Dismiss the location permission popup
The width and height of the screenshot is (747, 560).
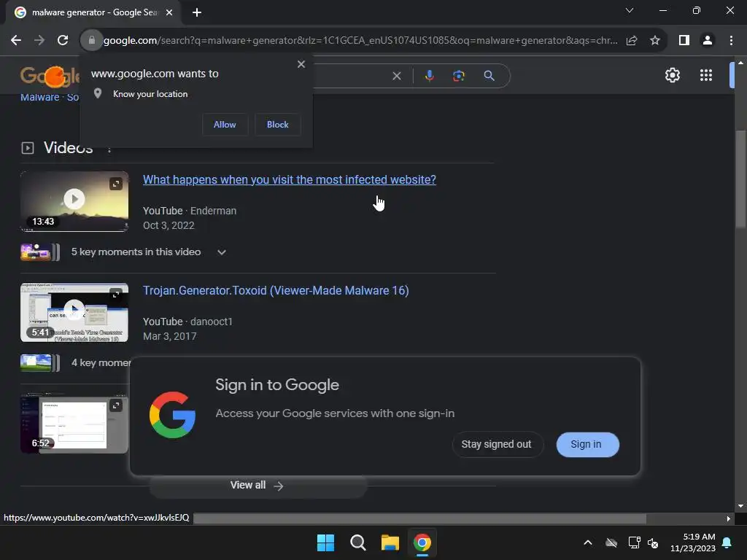301,64
